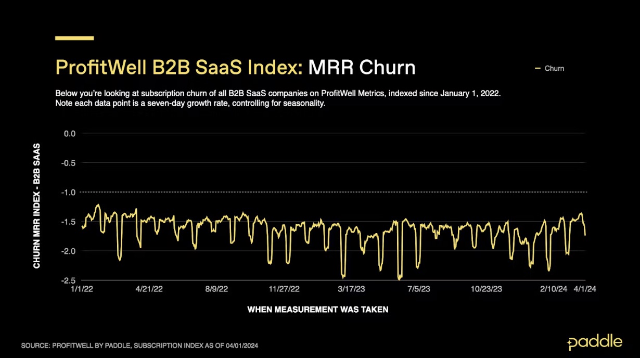The image size is (640, 358).
Task: Select the -2.5 y-axis label
Action: click(68, 280)
